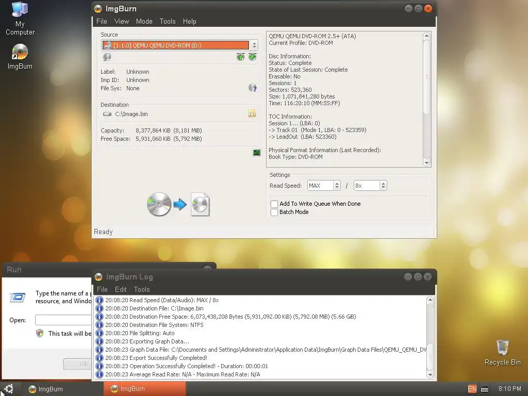The height and width of the screenshot is (396, 528).
Task: Click the small green graph display icon
Action: click(257, 153)
